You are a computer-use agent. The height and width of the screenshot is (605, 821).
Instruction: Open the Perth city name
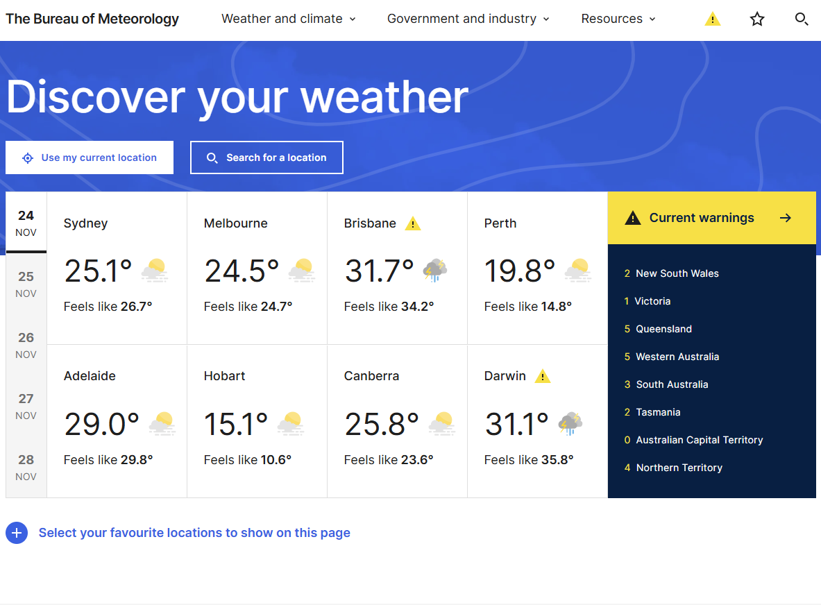500,223
